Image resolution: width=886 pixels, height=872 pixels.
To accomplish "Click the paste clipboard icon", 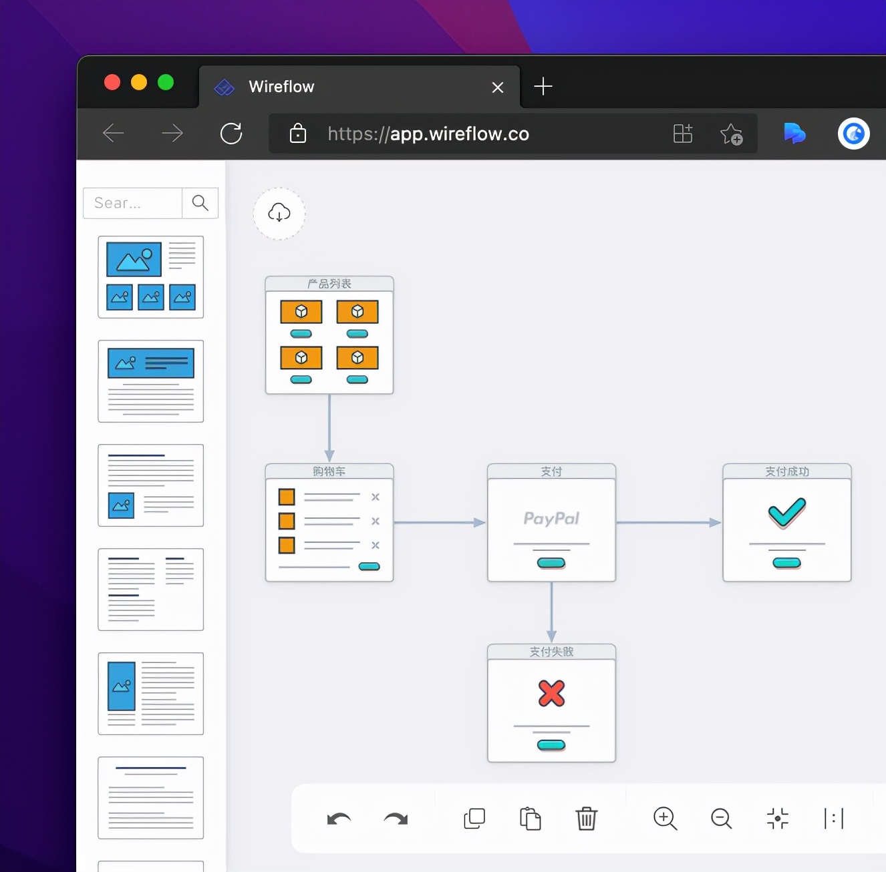I will [530, 819].
